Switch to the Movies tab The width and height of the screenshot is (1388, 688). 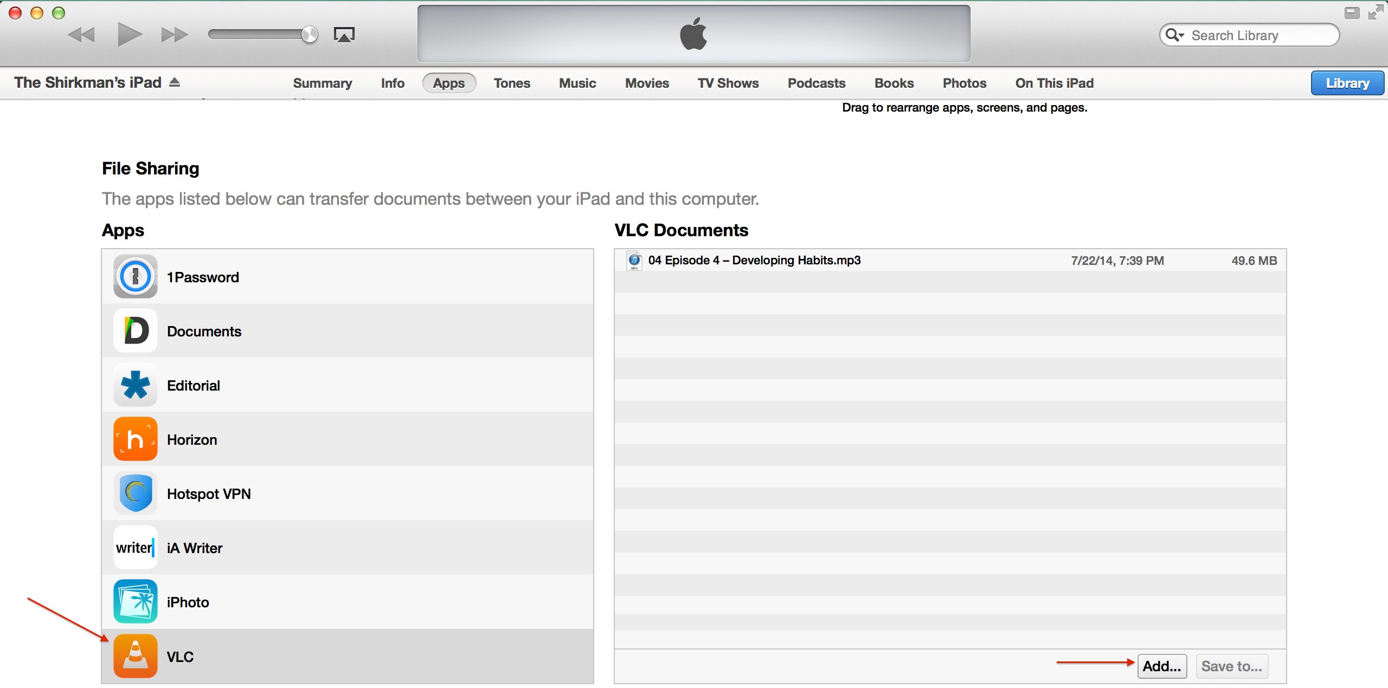[647, 83]
